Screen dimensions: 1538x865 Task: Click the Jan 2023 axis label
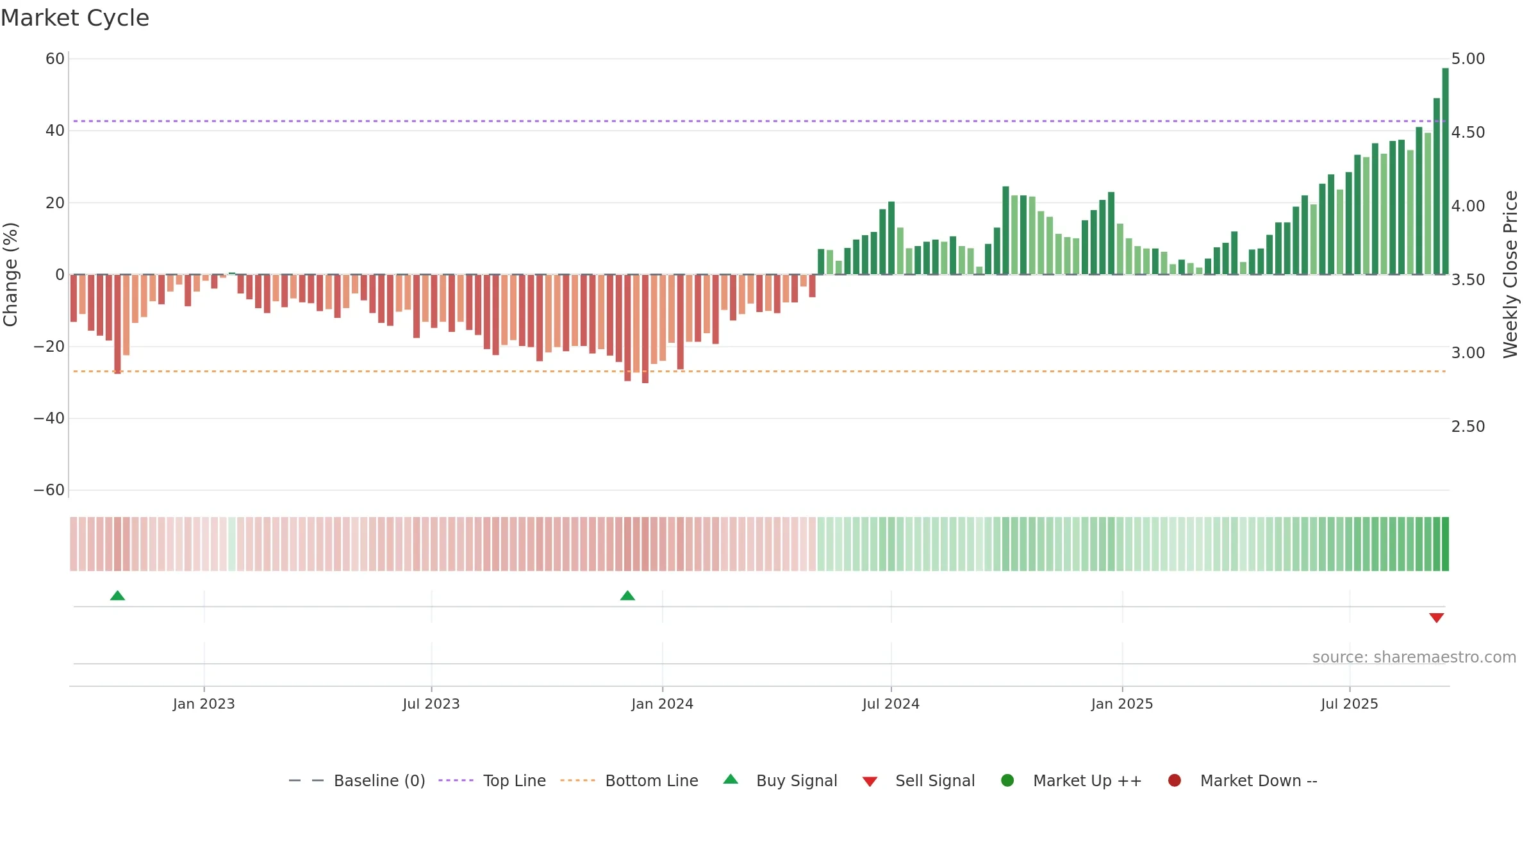coord(204,704)
